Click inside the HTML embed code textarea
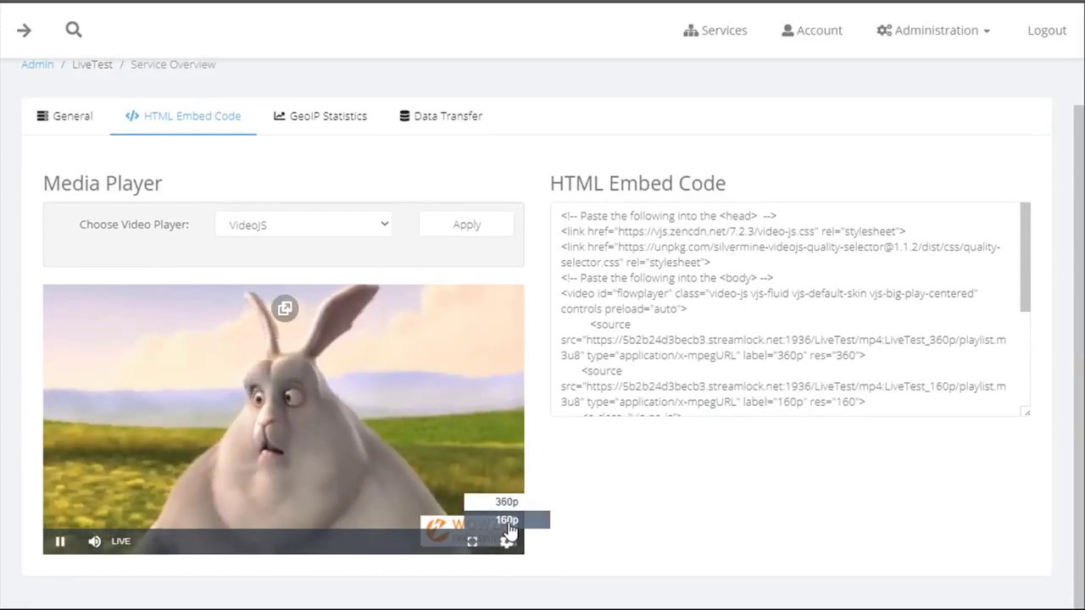1085x610 pixels. click(784, 309)
